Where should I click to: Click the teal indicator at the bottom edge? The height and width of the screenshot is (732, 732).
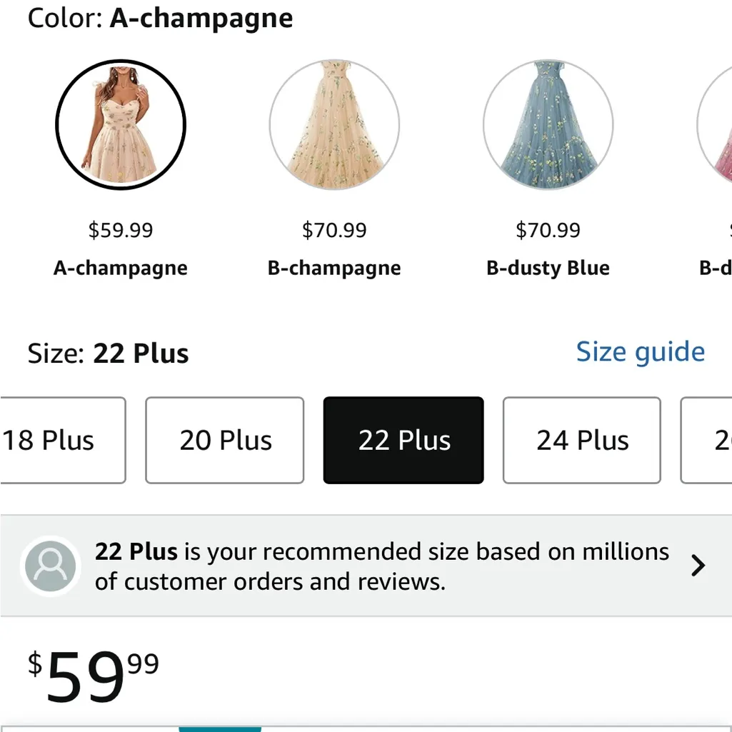pos(220,730)
